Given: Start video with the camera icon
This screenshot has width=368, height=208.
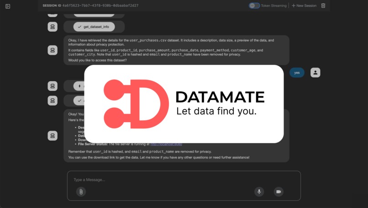Looking at the screenshot, I should click(x=279, y=192).
